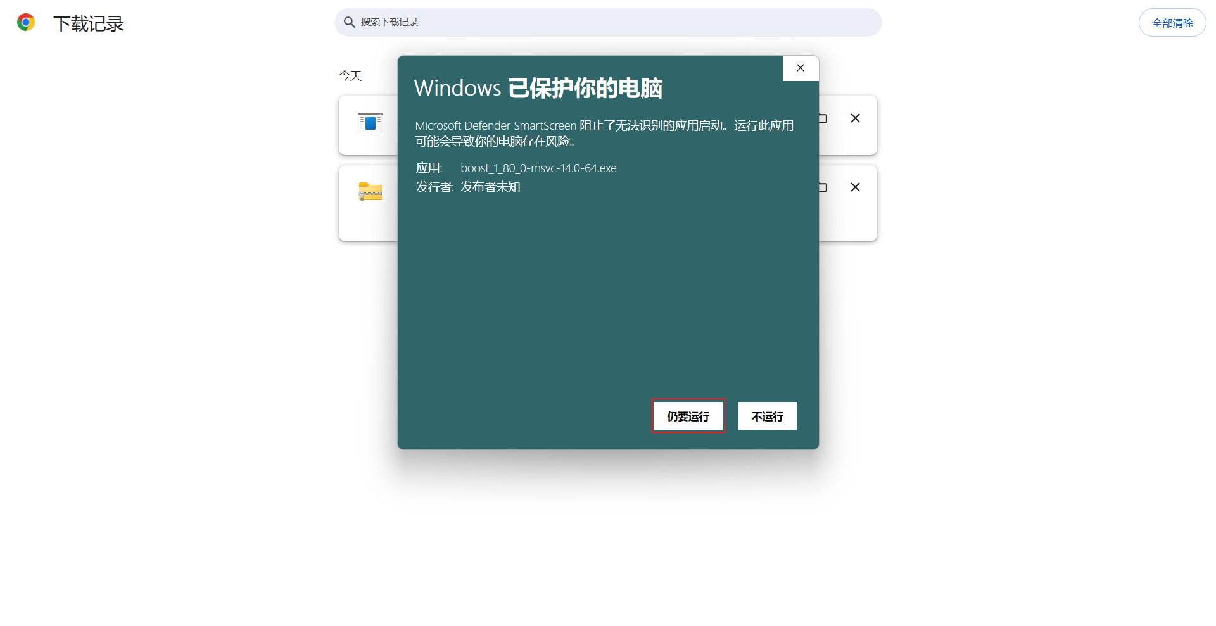Close the SmartScreen dialog with X

tap(801, 68)
